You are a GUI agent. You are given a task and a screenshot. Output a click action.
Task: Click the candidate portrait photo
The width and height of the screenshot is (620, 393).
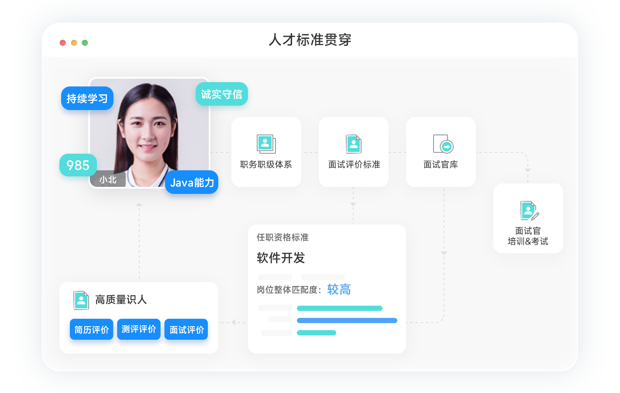(148, 131)
